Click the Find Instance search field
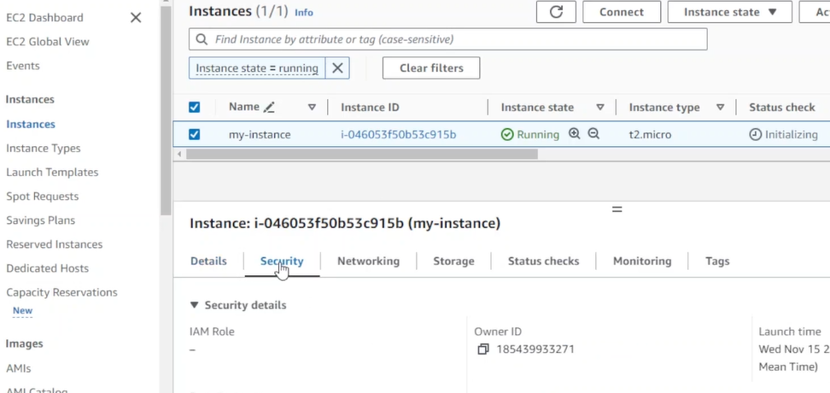830x393 pixels. pyautogui.click(x=447, y=39)
